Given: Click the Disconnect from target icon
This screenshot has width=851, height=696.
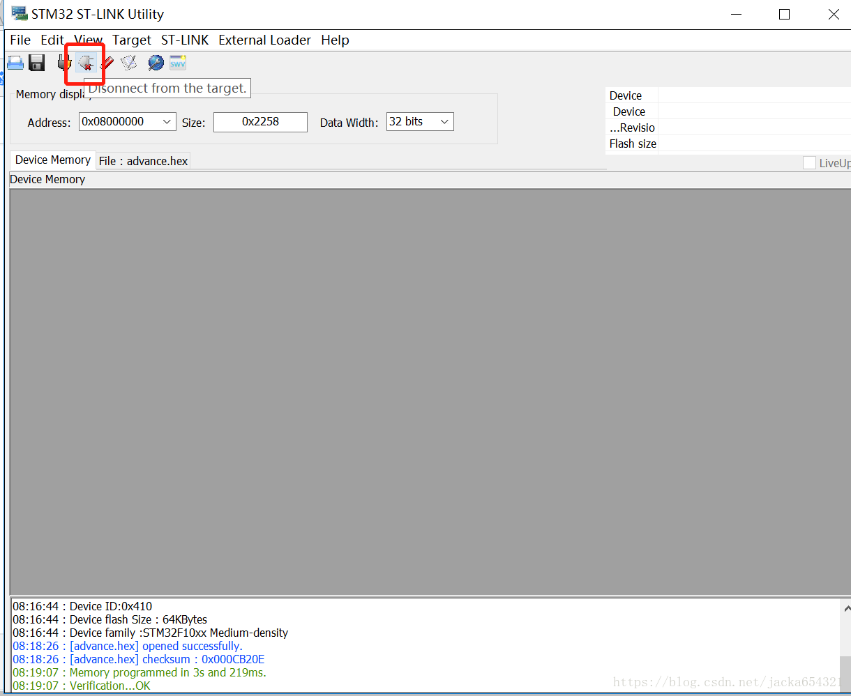Looking at the screenshot, I should pos(86,63).
